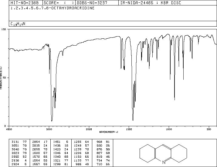Click the 1436 peak entry in the table
The image size is (217, 167).
click(x=61, y=145)
